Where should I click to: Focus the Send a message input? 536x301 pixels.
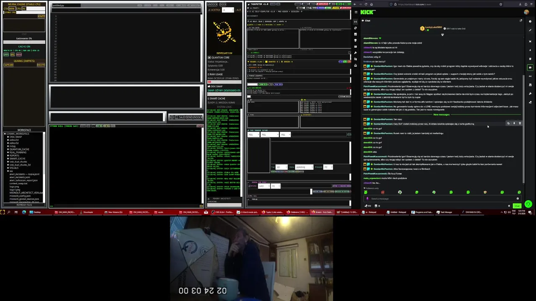442,199
